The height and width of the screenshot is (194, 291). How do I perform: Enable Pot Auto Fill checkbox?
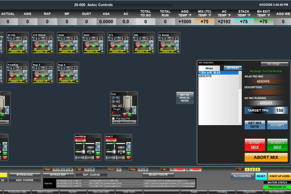[113, 118]
